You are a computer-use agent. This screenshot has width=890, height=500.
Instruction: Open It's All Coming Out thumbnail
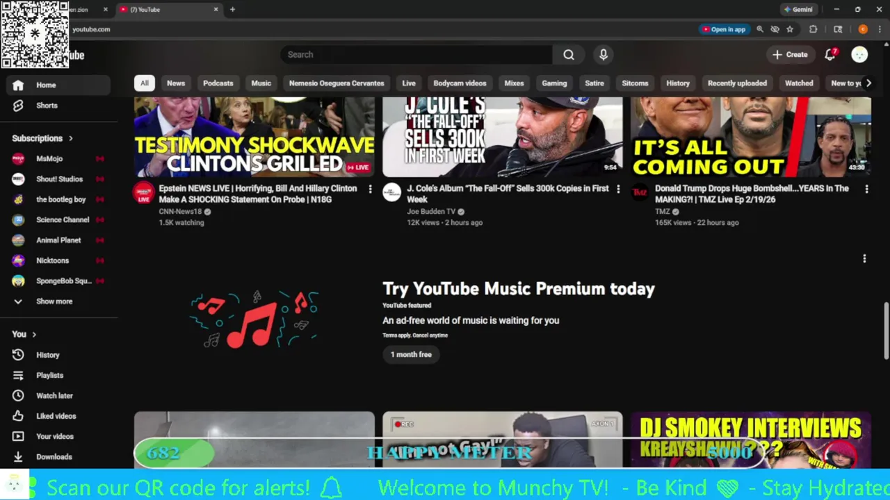point(751,137)
